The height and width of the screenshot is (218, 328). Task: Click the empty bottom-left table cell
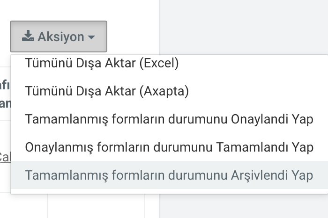coord(23,206)
